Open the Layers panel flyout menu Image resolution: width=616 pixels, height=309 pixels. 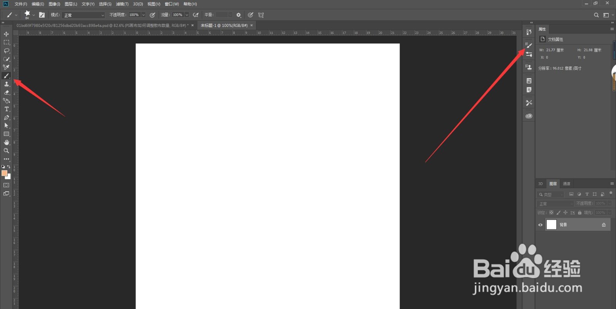tap(612, 184)
